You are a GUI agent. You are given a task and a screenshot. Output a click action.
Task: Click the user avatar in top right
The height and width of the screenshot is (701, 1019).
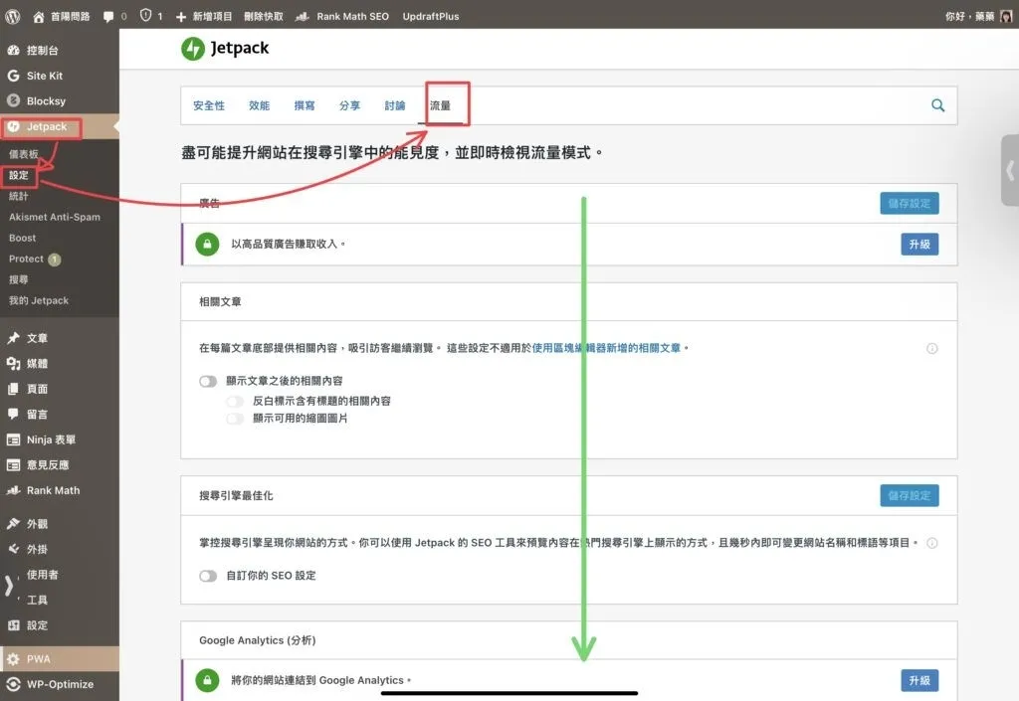coord(1006,16)
